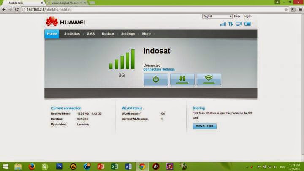Click the battery status icon
Viewport: 304px width, 171px height.
pos(247,24)
